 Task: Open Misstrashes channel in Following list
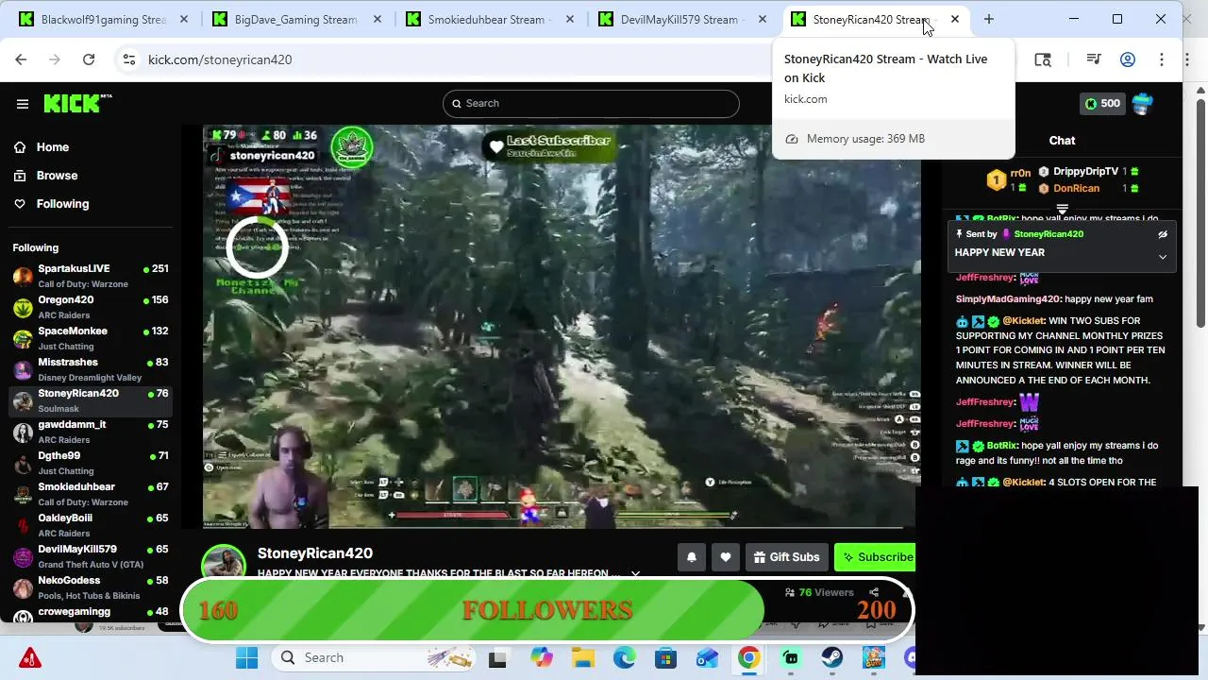coord(91,369)
